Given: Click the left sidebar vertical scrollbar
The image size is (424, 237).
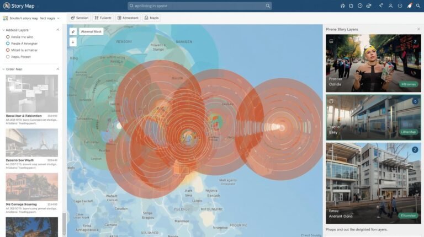Looking at the screenshot, I should (x=64, y=224).
